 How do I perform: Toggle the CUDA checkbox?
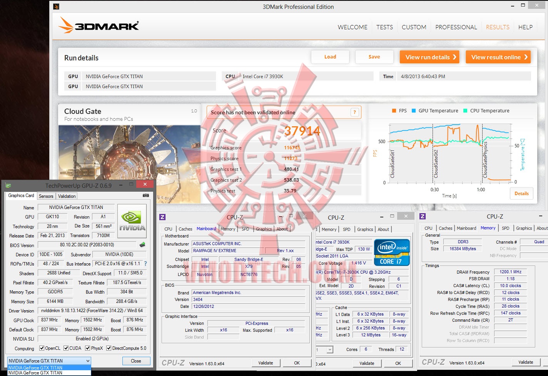66,348
